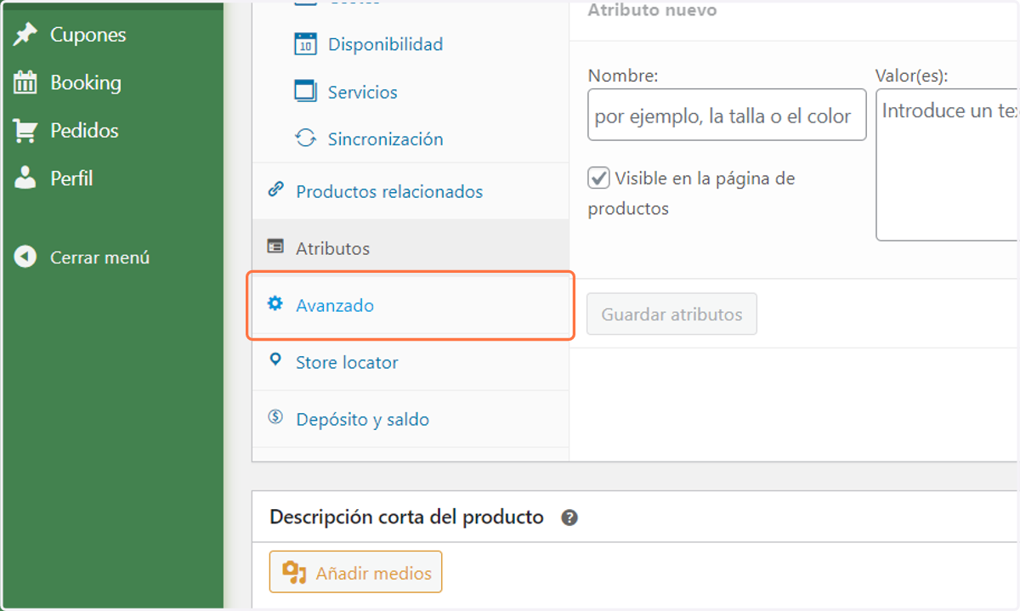The image size is (1020, 611).
Task: Collapse sidebar with Cerrar menú
Action: (x=99, y=257)
